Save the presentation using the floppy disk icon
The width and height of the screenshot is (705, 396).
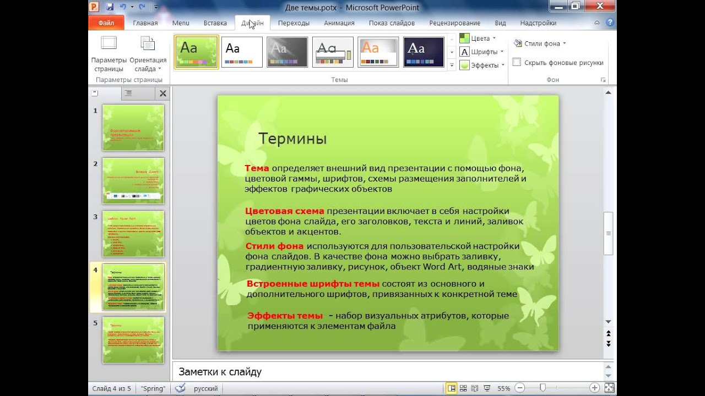pyautogui.click(x=110, y=7)
